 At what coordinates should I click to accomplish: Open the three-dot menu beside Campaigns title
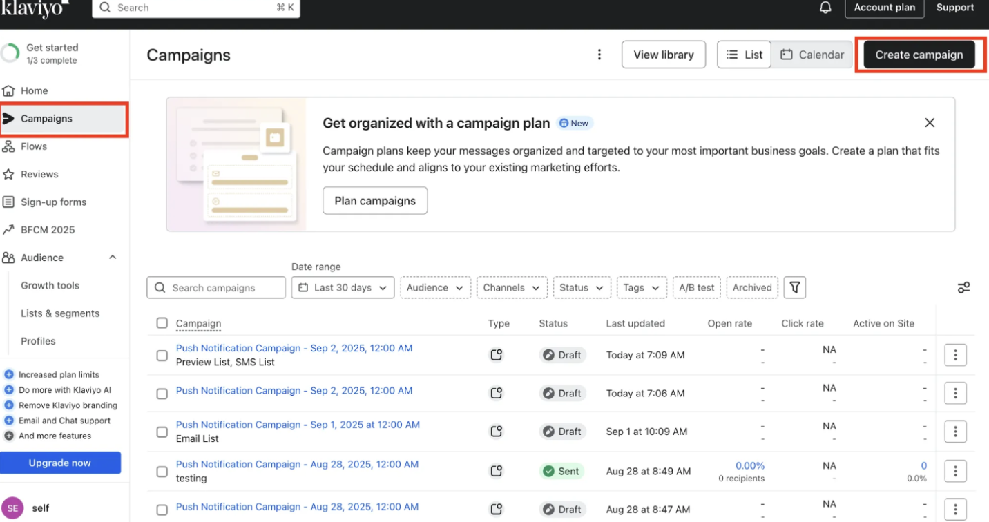pos(599,55)
